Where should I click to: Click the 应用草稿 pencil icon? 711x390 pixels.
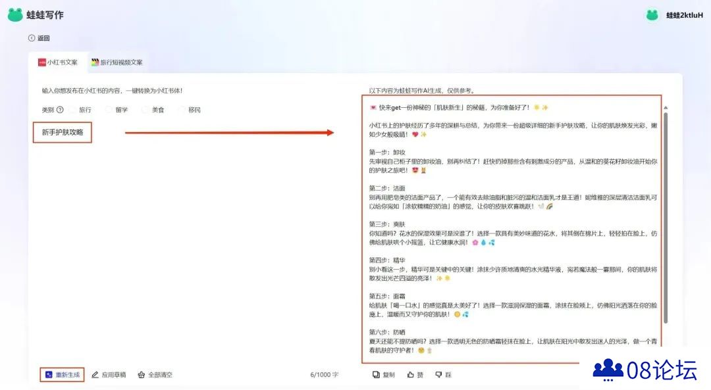pyautogui.click(x=95, y=375)
